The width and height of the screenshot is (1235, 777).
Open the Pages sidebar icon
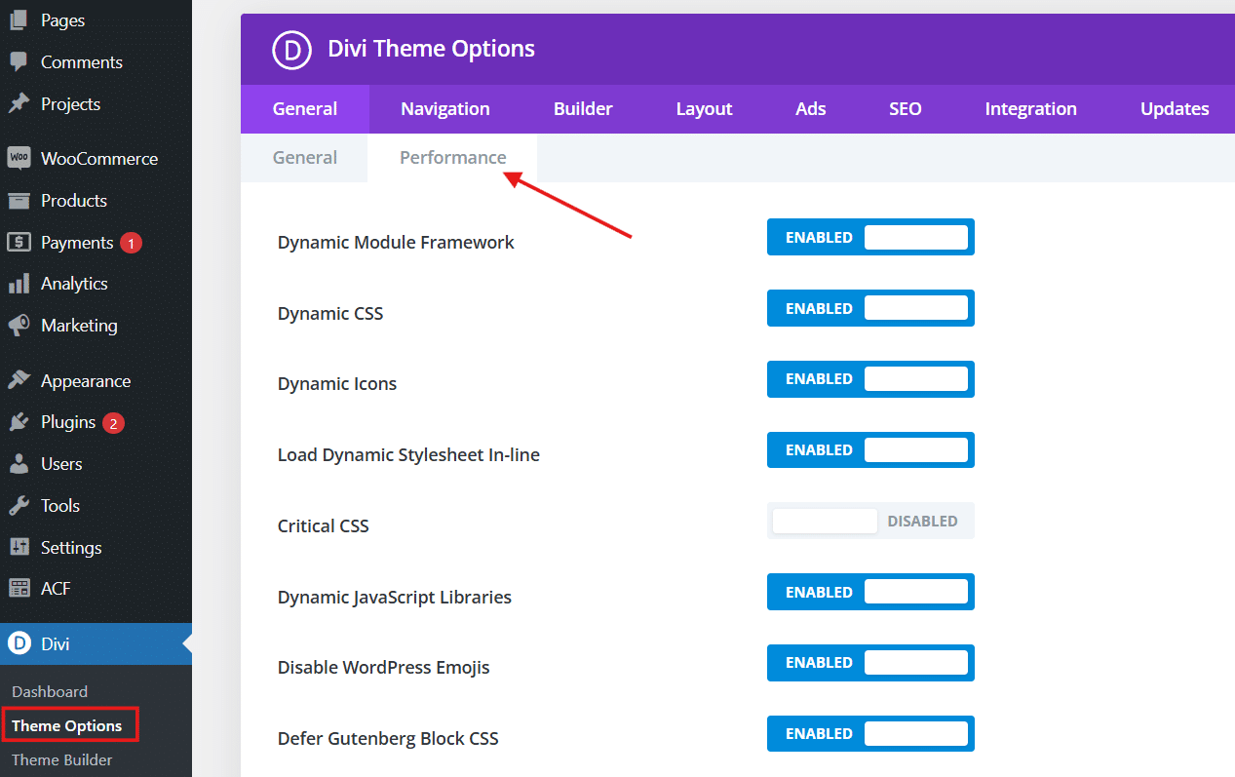point(17,19)
